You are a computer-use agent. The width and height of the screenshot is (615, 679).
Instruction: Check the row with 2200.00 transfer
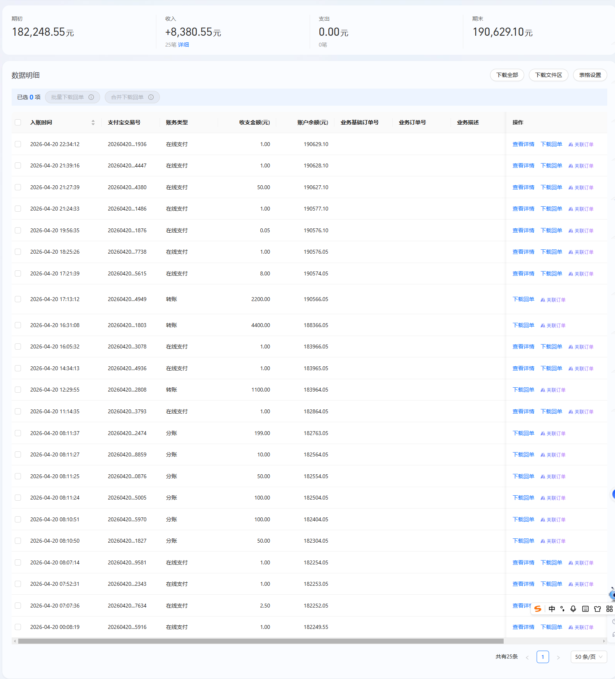[18, 299]
